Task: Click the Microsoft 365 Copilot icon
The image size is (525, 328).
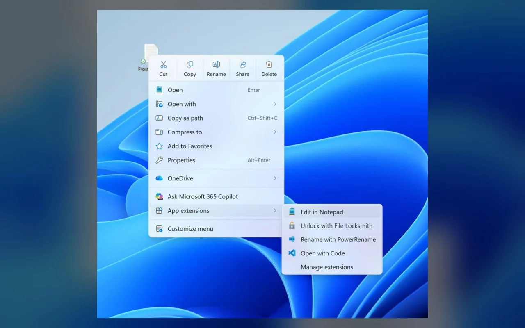Action: pyautogui.click(x=159, y=196)
